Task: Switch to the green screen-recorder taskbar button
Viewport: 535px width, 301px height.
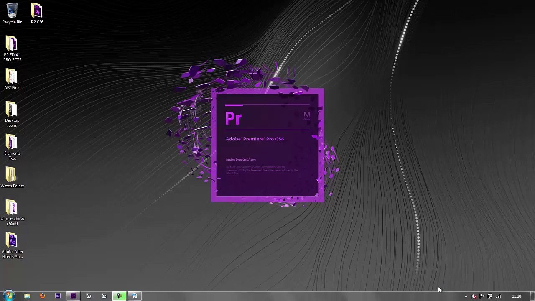Action: tap(120, 296)
